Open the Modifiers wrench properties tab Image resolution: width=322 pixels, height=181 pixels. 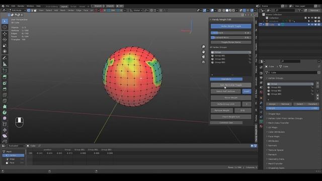pos(261,103)
